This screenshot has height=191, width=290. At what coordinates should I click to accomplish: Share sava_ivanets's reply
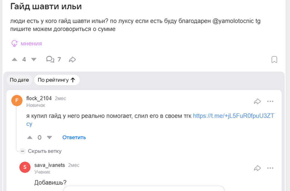coord(257,168)
